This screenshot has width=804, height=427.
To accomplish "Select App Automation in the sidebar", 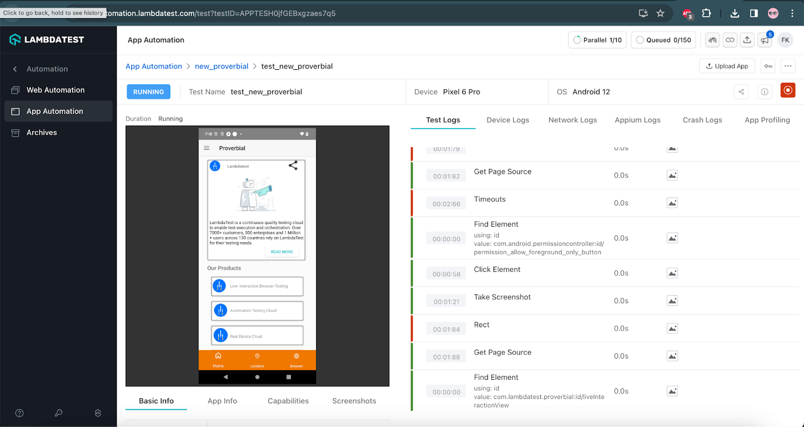I will click(58, 111).
